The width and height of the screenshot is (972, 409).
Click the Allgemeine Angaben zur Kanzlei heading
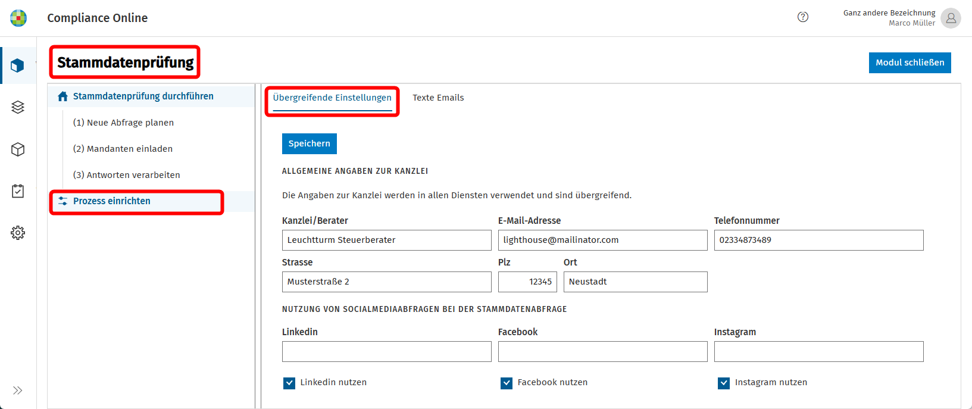point(355,171)
